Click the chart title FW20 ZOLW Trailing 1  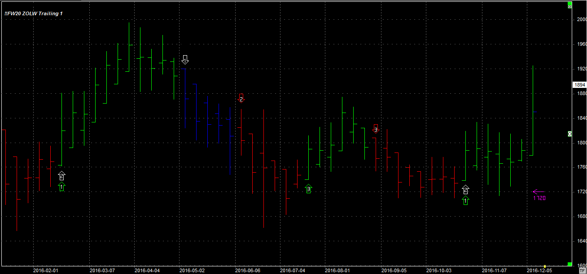tap(34, 13)
